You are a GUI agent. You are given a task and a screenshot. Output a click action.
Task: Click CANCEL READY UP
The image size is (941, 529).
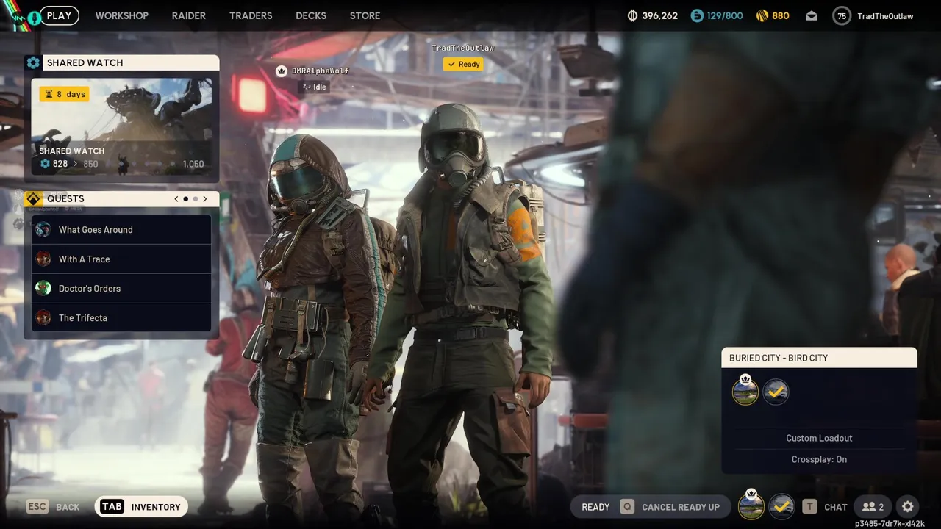(681, 507)
